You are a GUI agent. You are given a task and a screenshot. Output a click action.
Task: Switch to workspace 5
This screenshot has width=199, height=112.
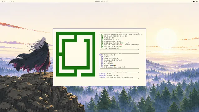13,1
